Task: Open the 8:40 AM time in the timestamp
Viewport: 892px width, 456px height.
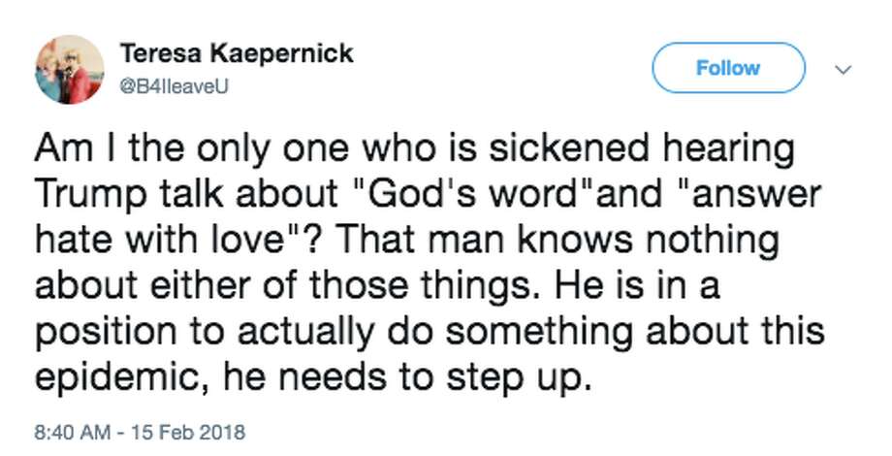Action: point(73,431)
